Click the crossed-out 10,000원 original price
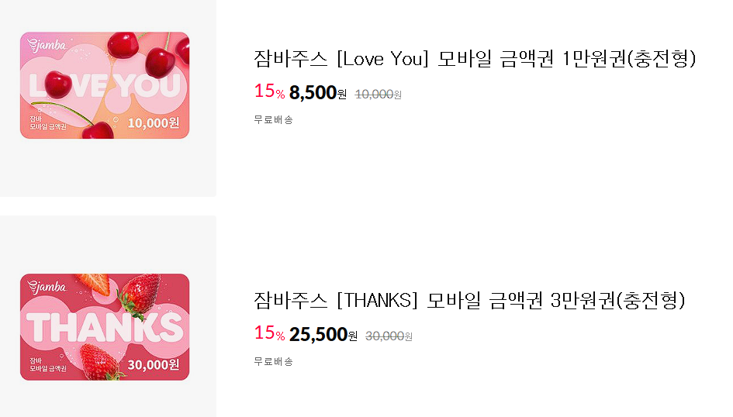This screenshot has width=733, height=417. [379, 95]
